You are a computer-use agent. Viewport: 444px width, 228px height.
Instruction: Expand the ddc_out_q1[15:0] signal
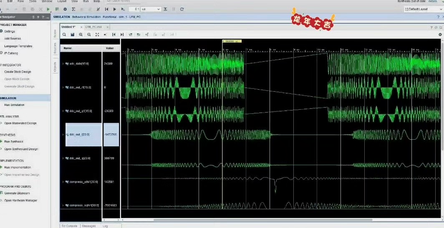click(63, 111)
